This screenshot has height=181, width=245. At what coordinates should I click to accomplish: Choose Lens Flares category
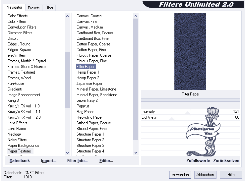pyautogui.click(x=17, y=129)
